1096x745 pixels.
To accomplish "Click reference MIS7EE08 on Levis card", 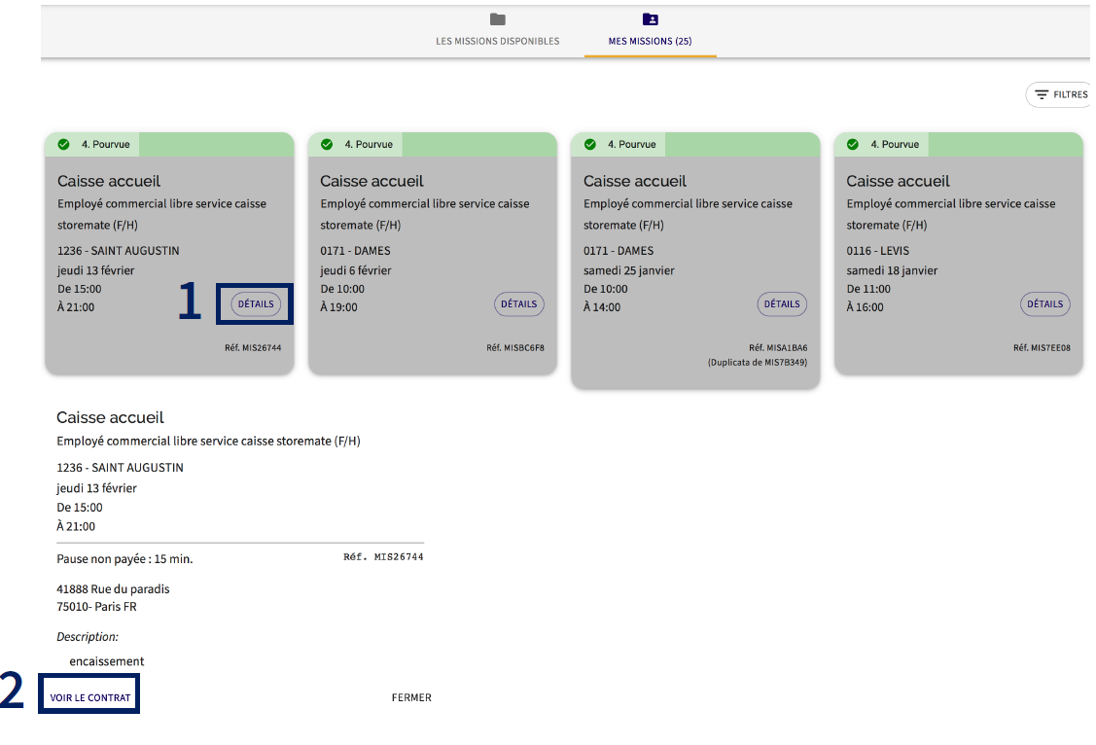I will [x=1042, y=347].
